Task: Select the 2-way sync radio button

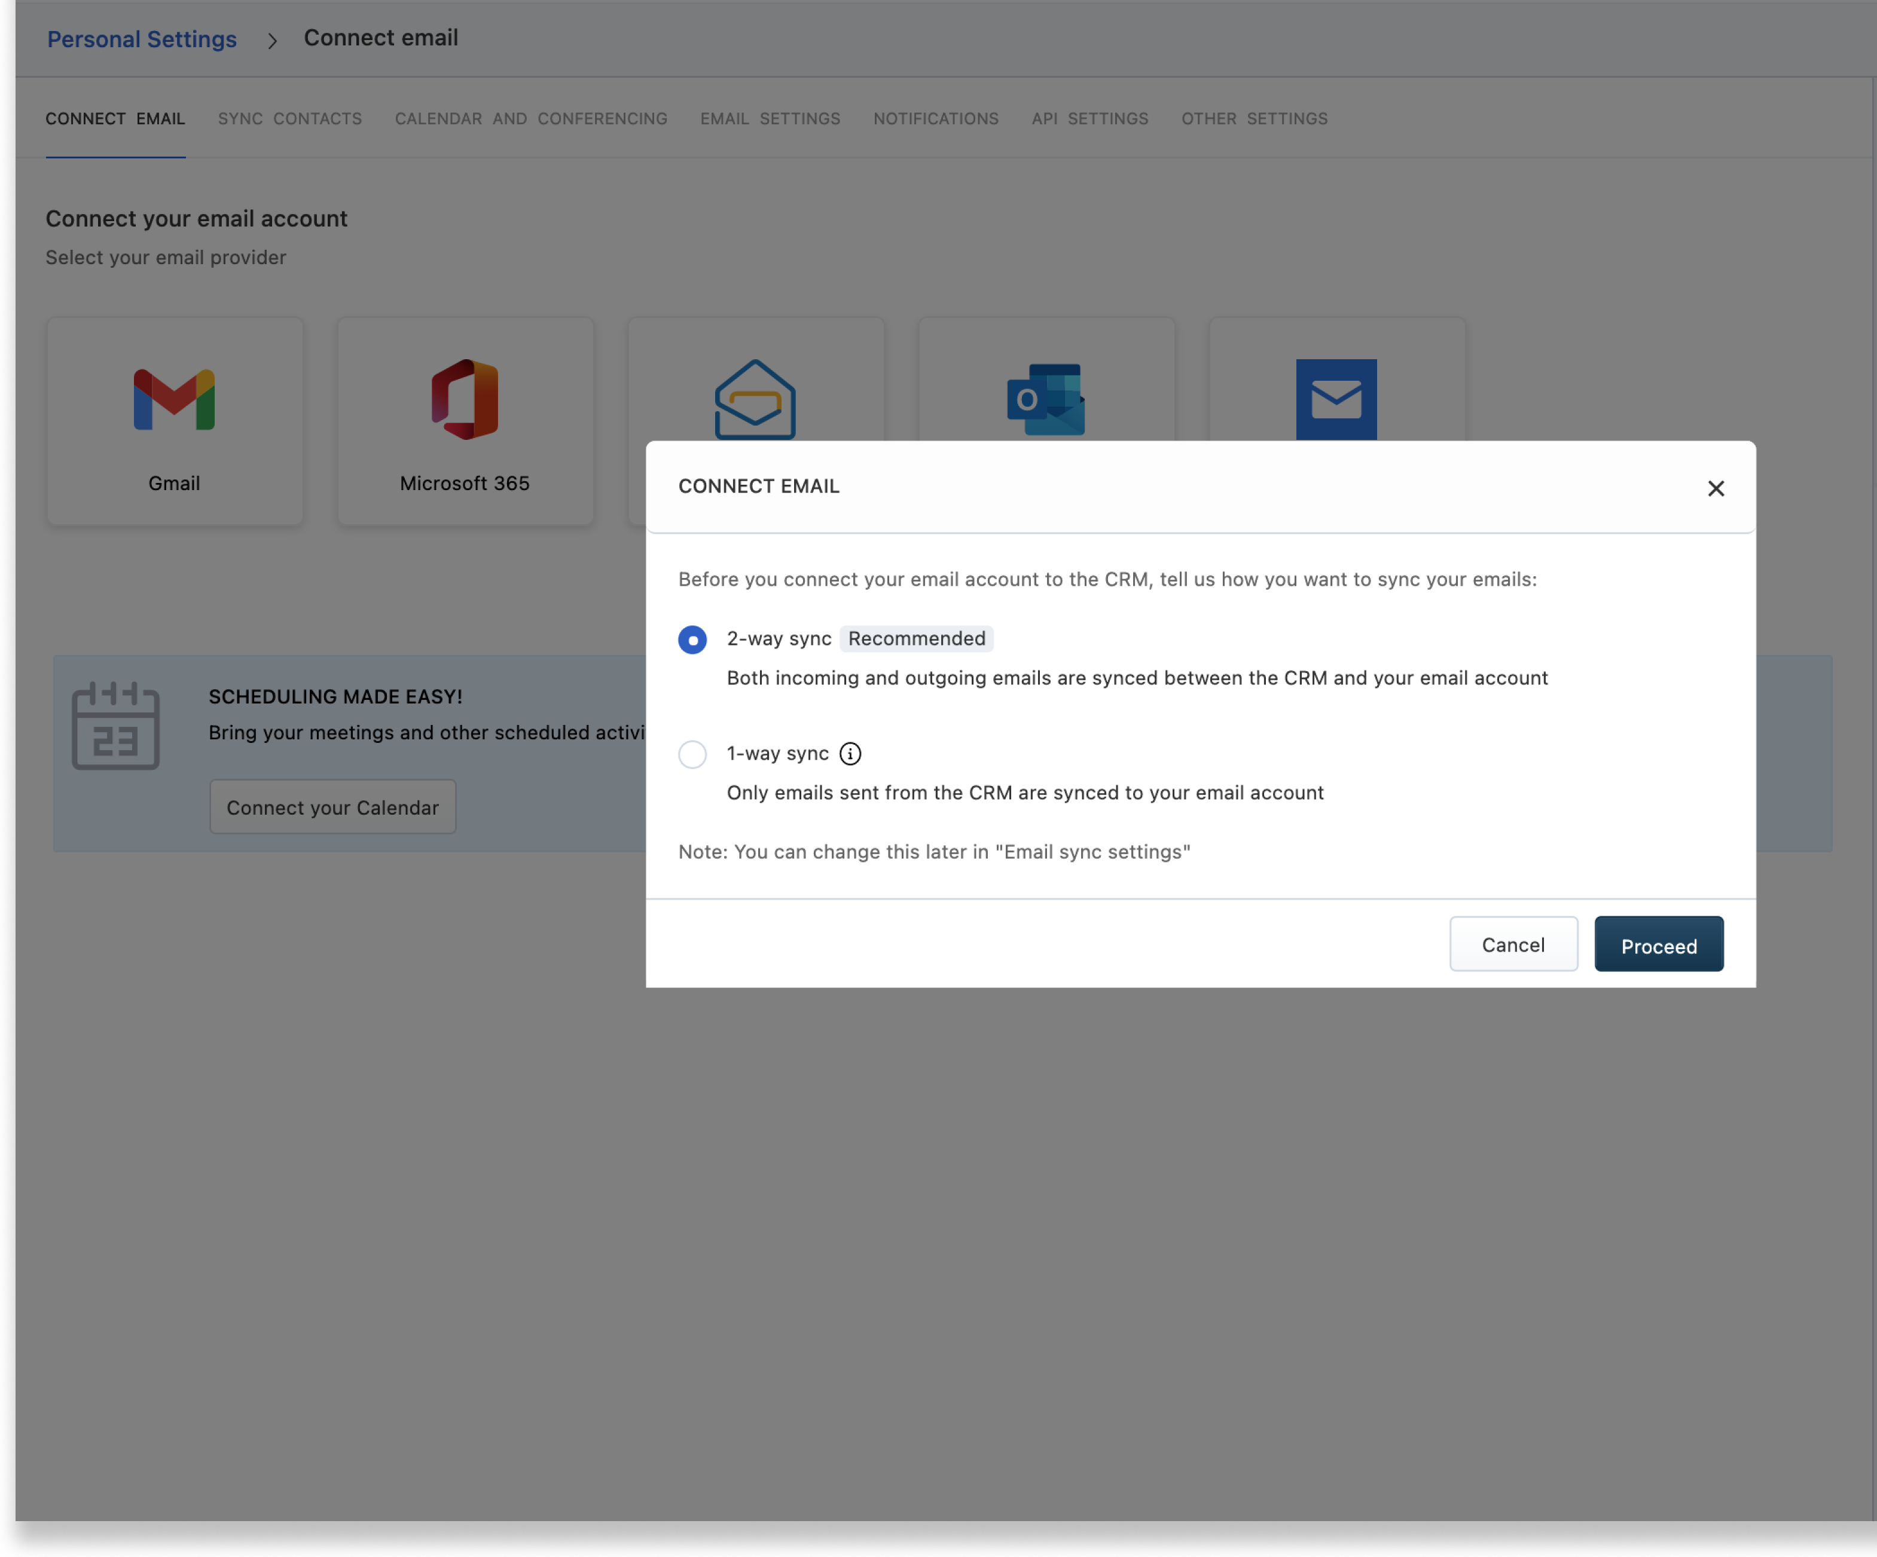Action: tap(692, 640)
